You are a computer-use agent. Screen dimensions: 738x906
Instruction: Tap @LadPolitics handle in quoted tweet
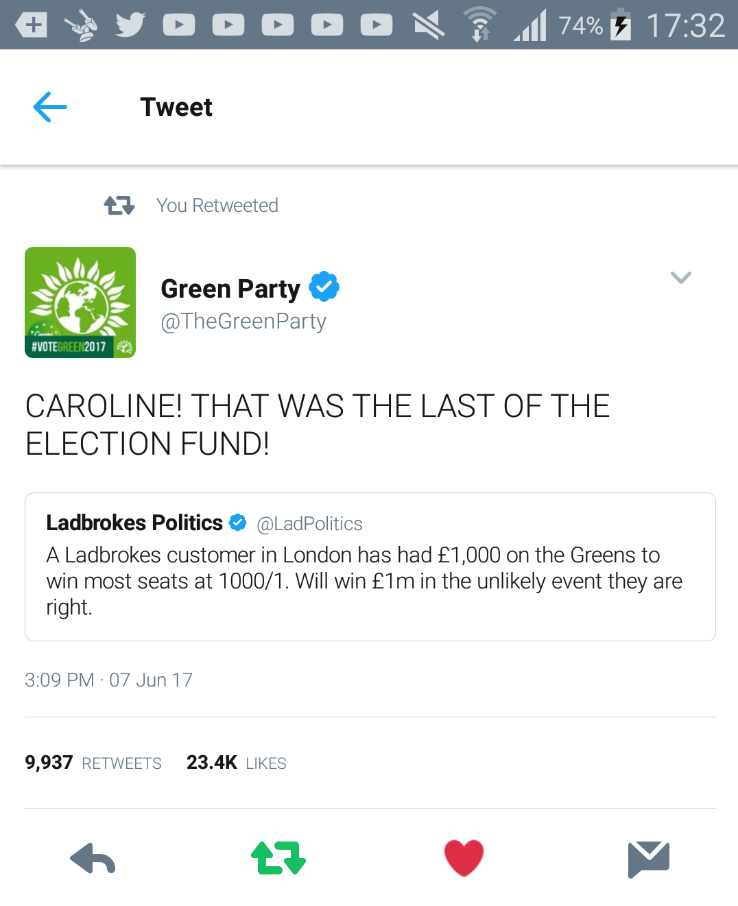(309, 524)
